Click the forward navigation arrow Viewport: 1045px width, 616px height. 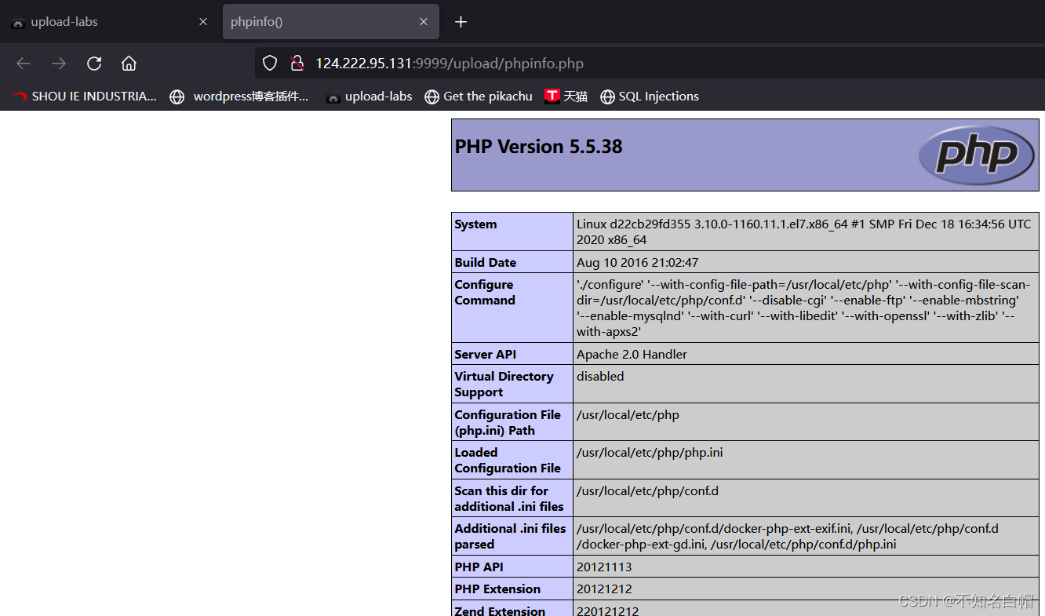[x=58, y=63]
